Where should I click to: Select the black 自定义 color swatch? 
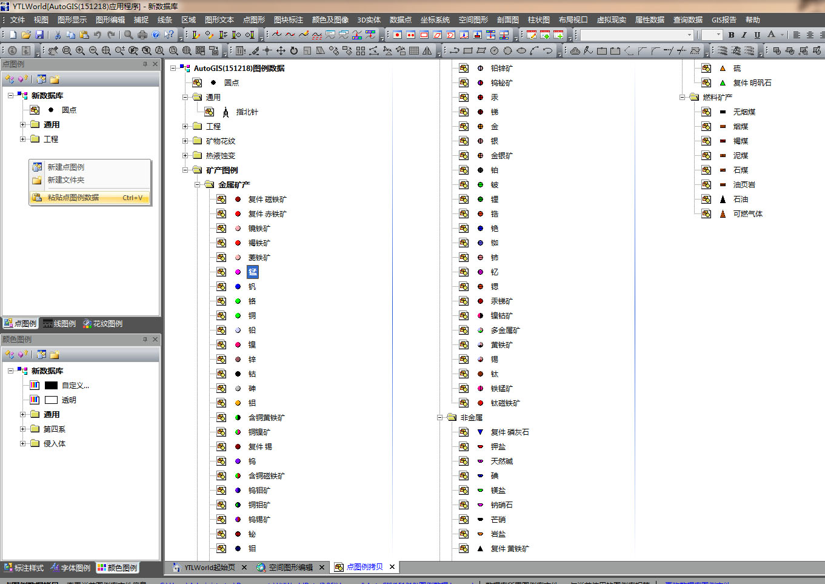pos(51,386)
